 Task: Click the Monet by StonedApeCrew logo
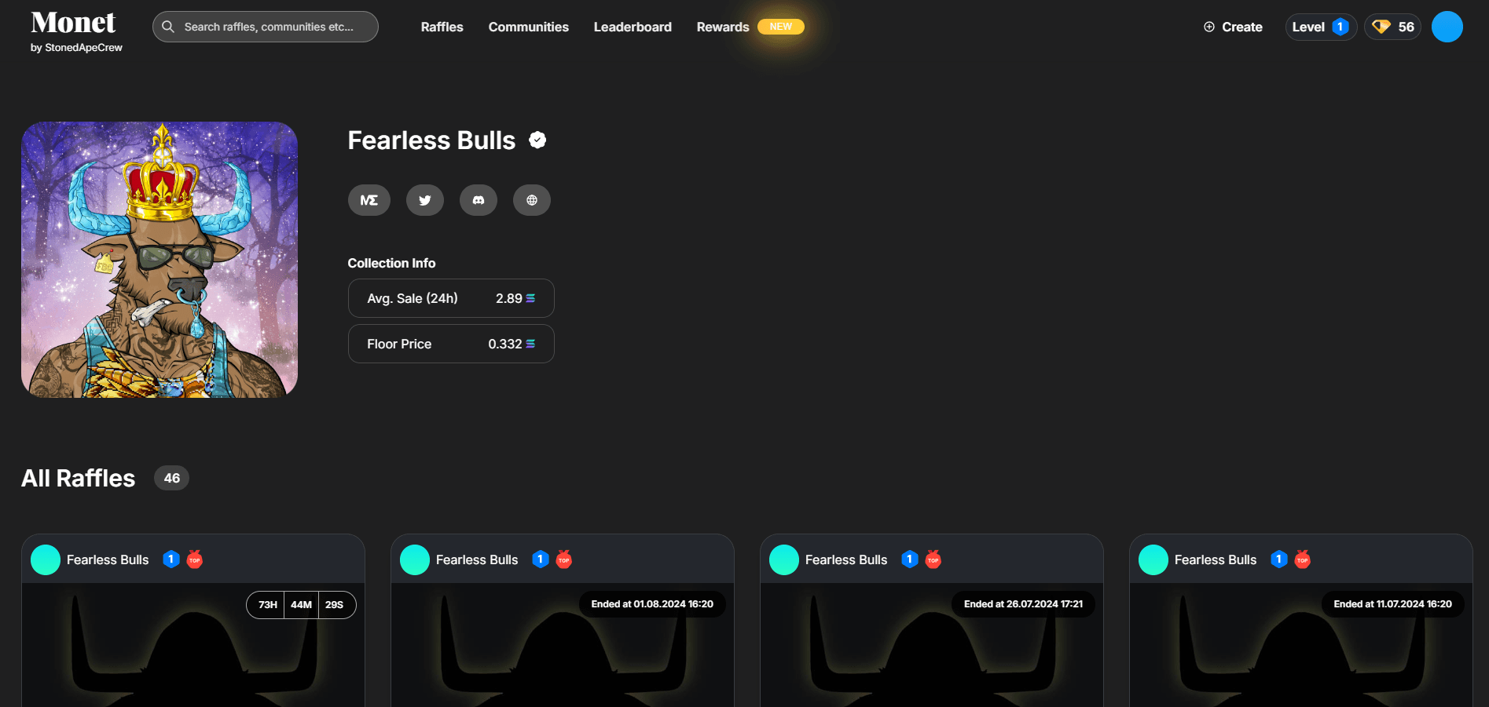(76, 31)
